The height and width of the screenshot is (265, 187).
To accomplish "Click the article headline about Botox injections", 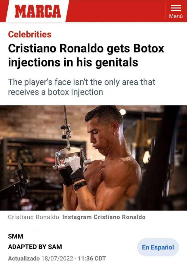I will (x=86, y=55).
